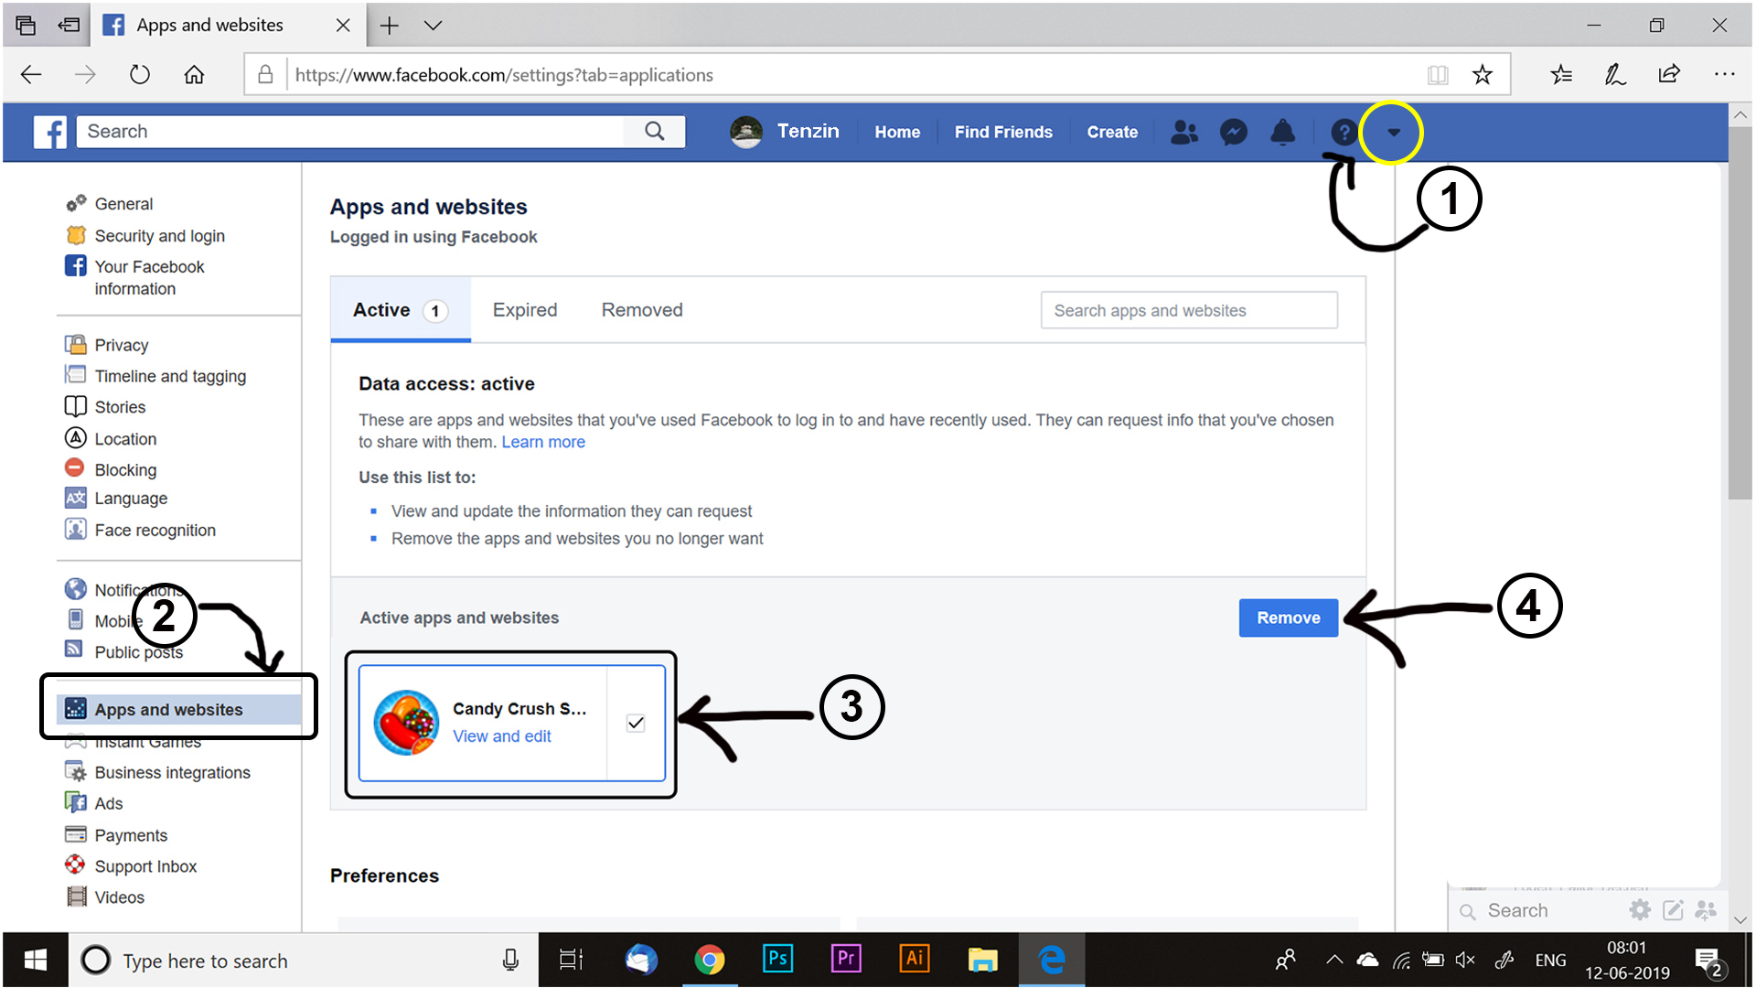Click the Remove button for active apps
1756x988 pixels.
1288,617
